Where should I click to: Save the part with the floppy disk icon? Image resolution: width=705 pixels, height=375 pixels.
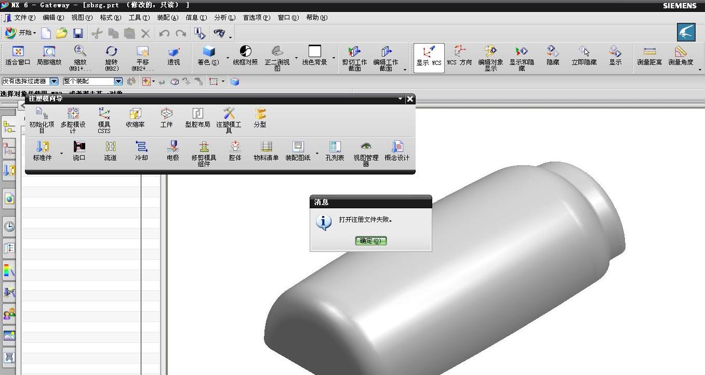[x=78, y=33]
